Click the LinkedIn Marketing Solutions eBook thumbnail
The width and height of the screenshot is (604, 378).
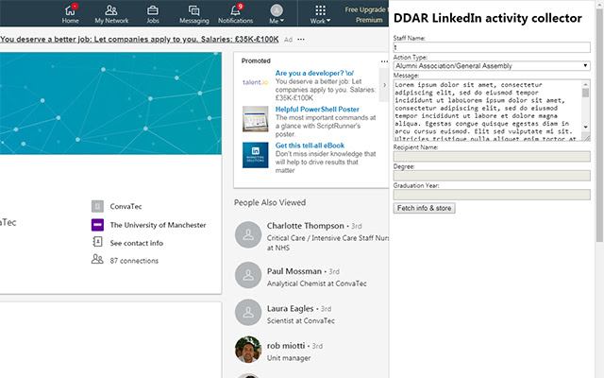point(255,155)
